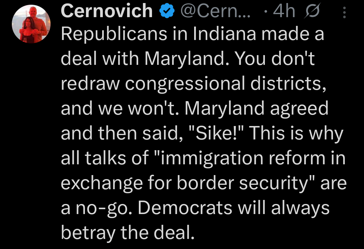The height and width of the screenshot is (249, 364).
Task: Click the line 'redraw congressional districts,'
Action: [194, 84]
